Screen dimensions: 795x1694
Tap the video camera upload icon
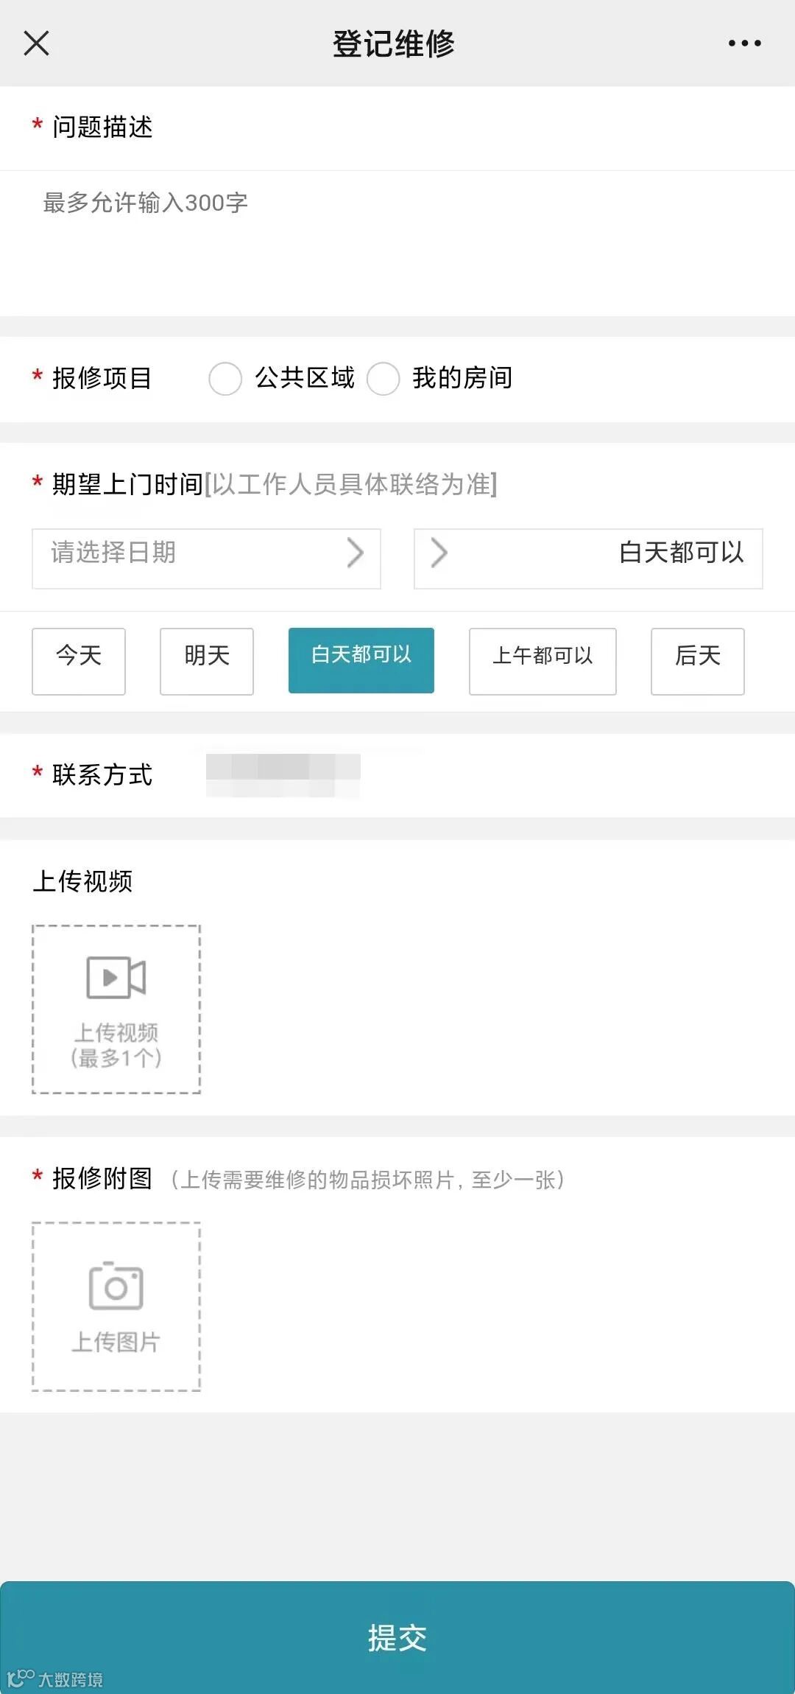click(x=116, y=977)
